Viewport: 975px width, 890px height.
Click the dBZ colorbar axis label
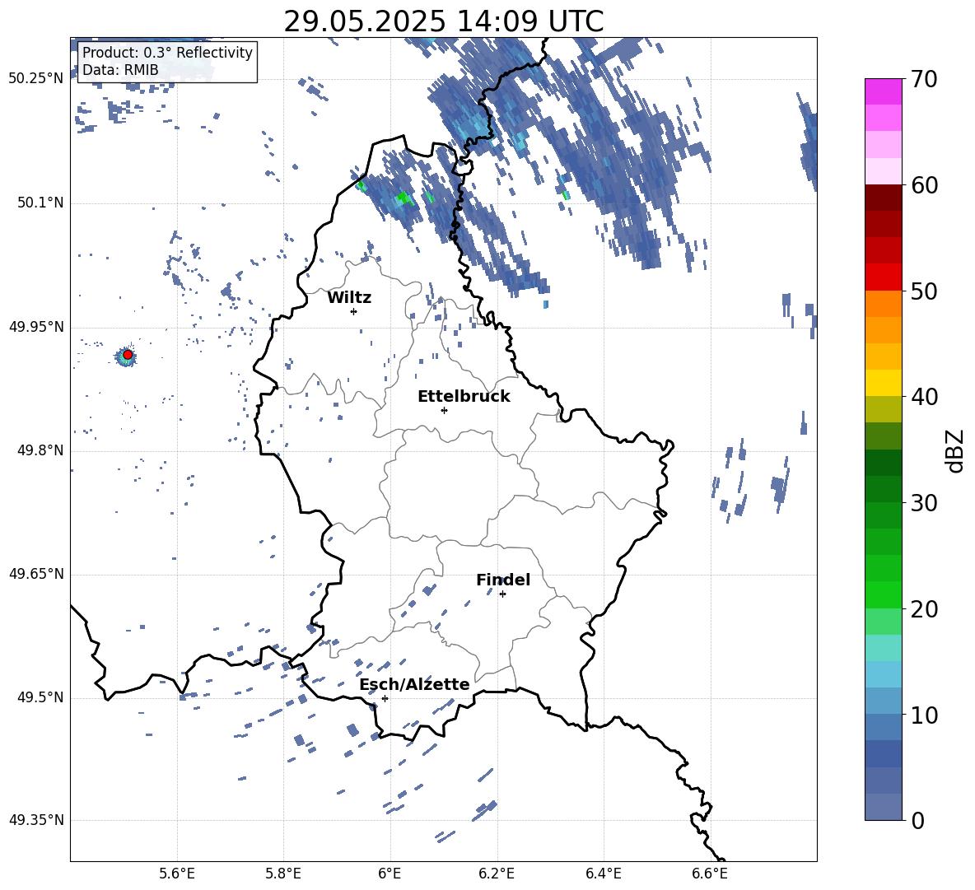coord(956,450)
